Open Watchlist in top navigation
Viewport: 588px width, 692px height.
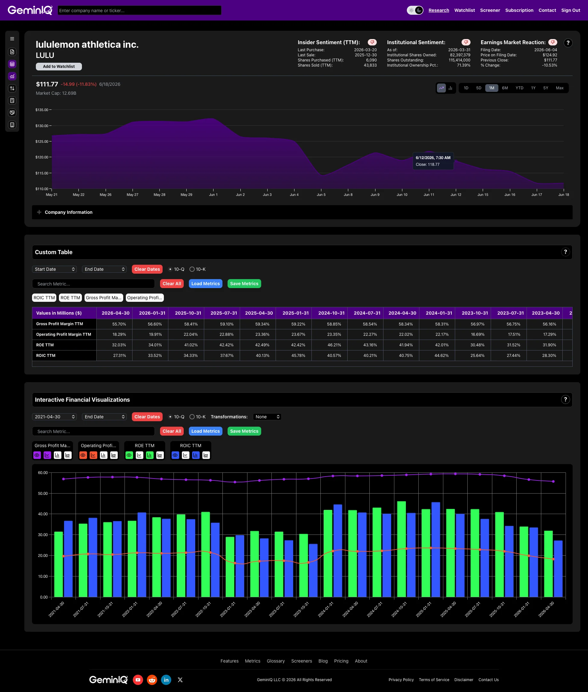(x=464, y=10)
